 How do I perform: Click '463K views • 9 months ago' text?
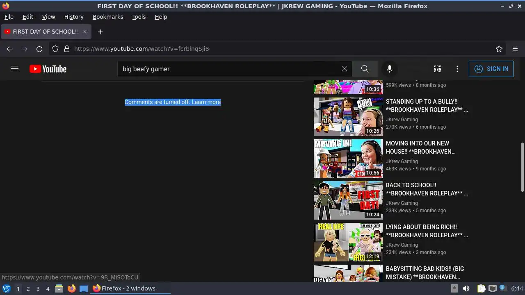click(x=416, y=169)
